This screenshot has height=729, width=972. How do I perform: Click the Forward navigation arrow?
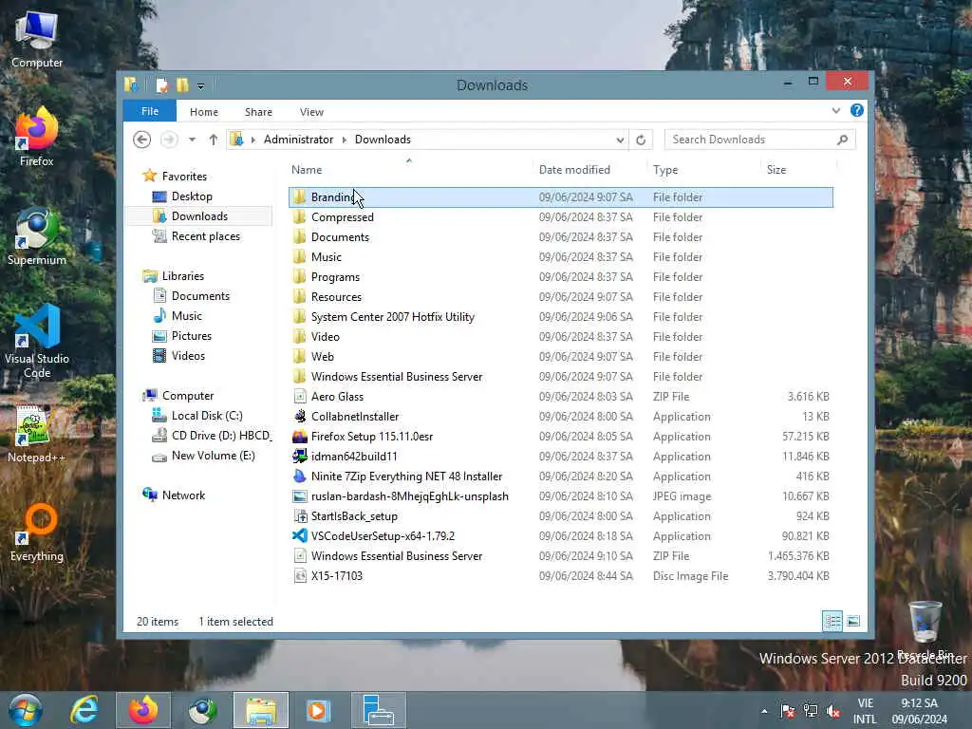pos(169,140)
